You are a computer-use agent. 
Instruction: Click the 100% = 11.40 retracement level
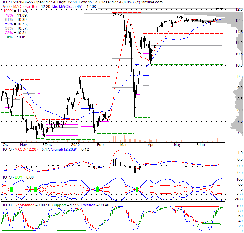[x=15, y=11]
